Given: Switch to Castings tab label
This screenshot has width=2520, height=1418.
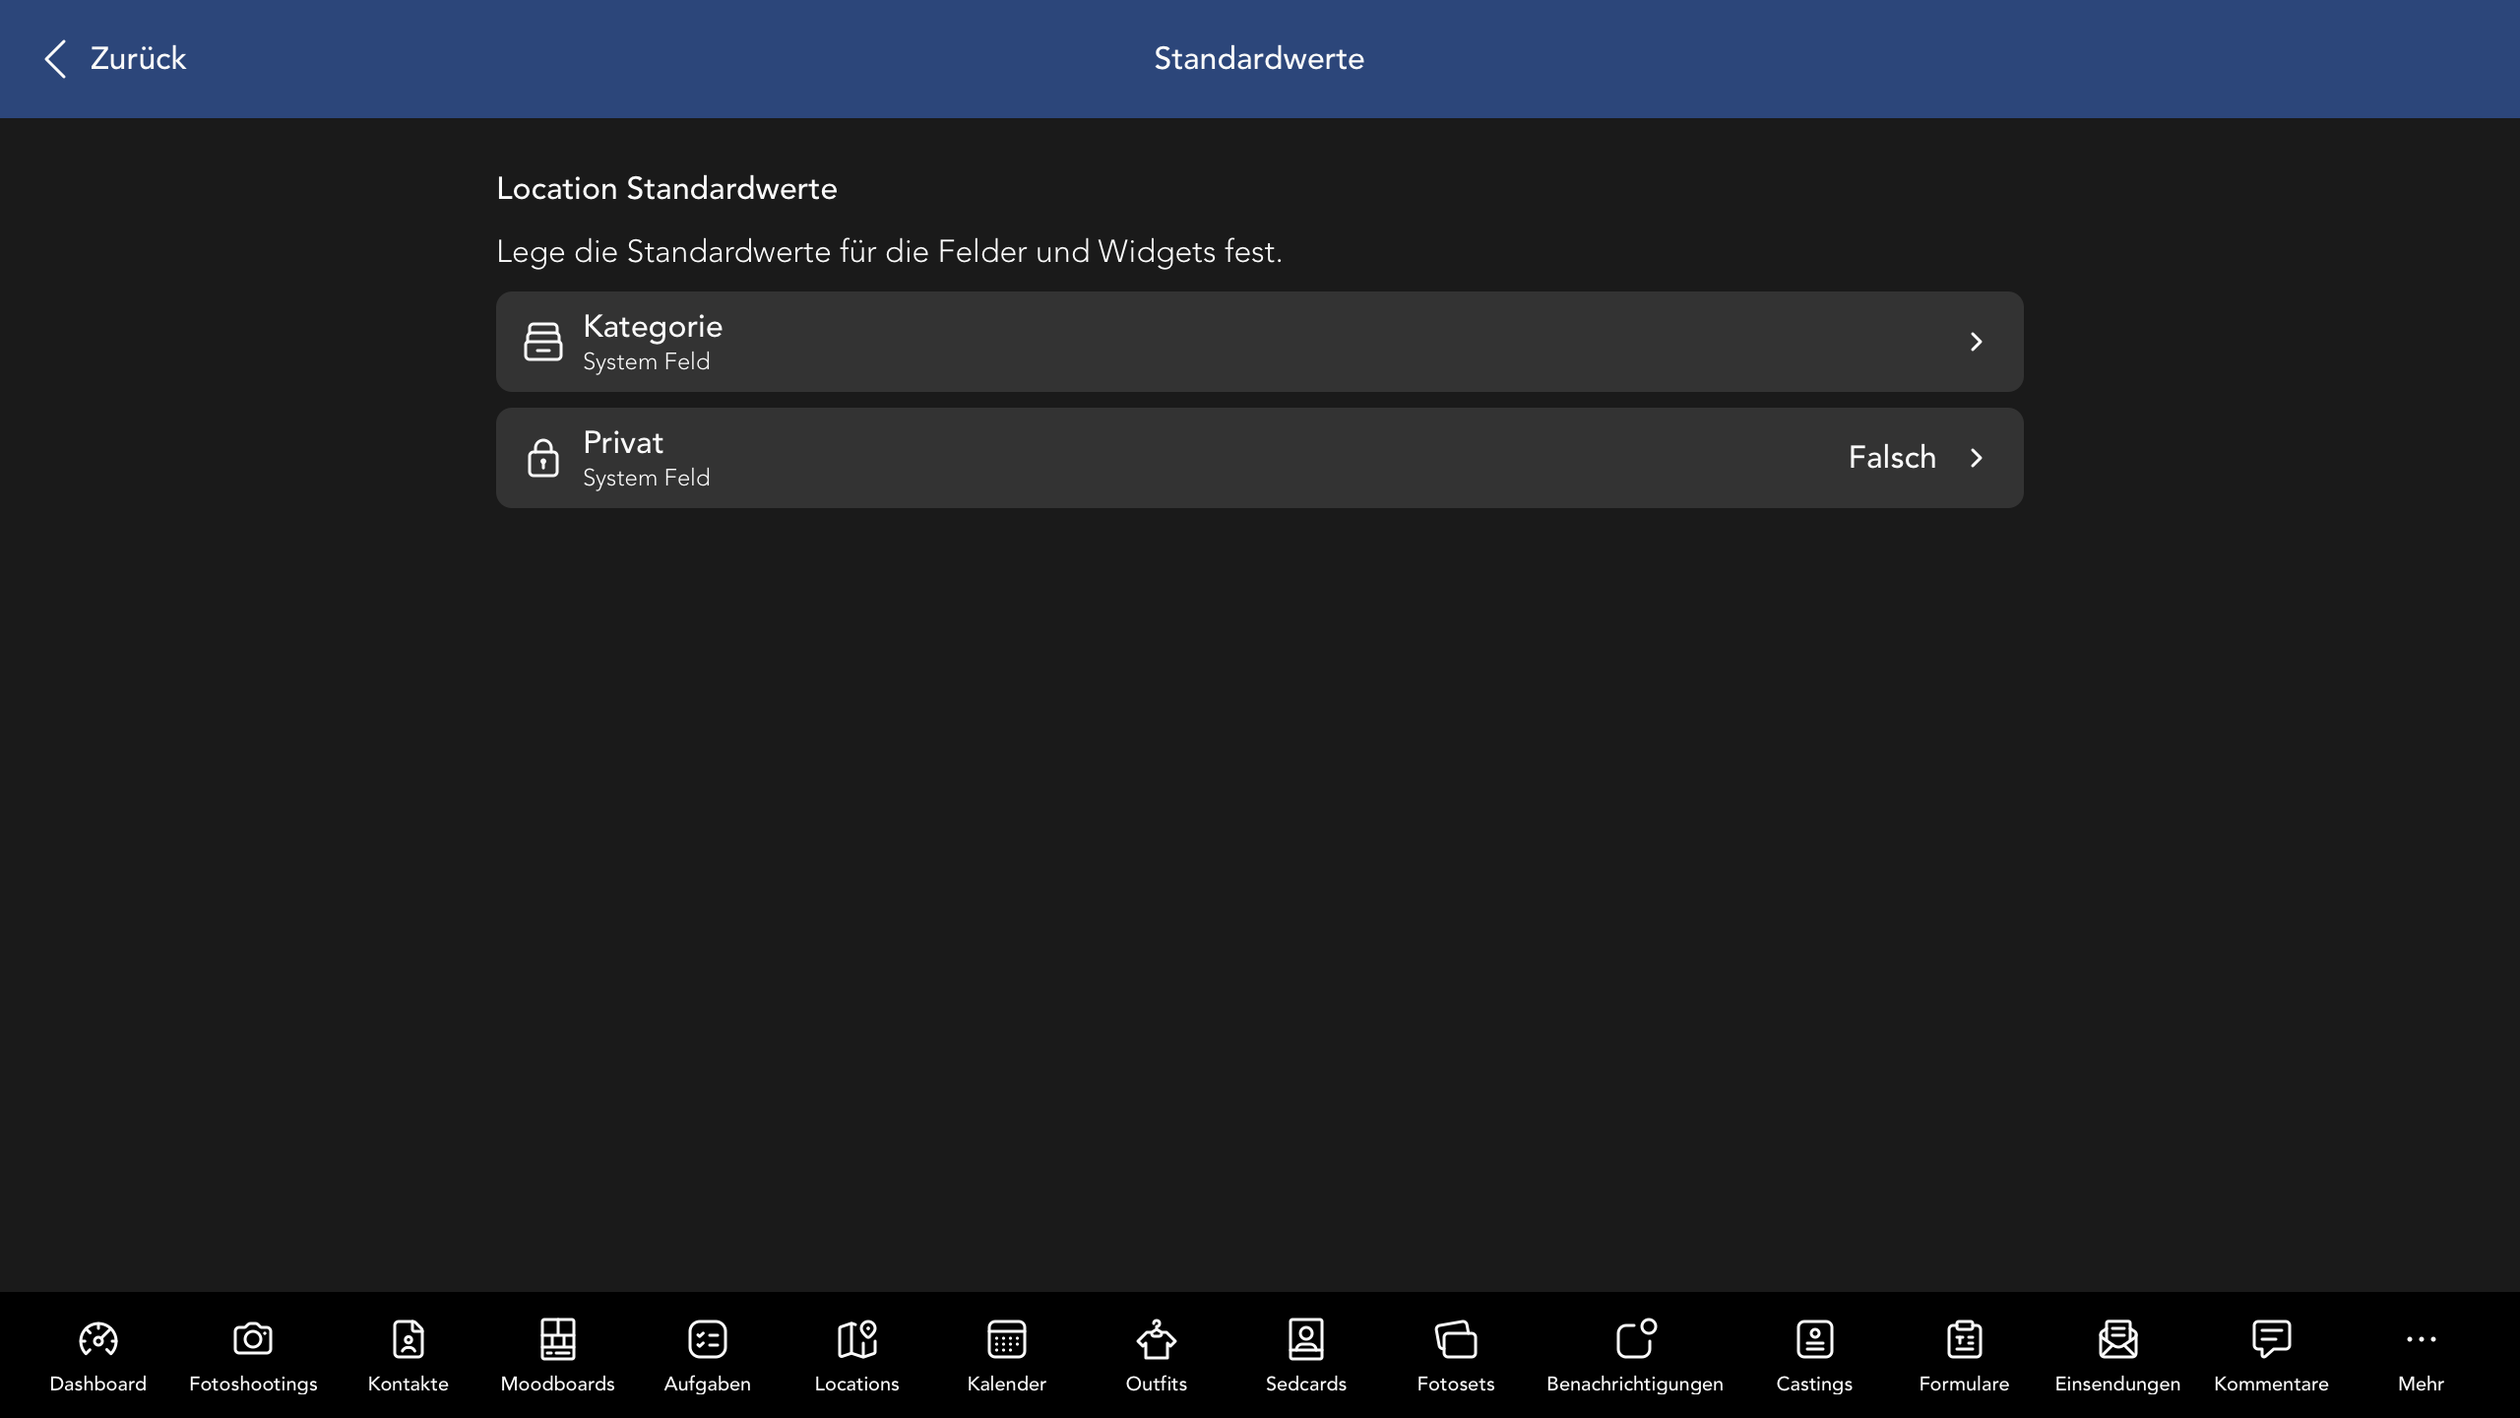Looking at the screenshot, I should (1815, 1384).
